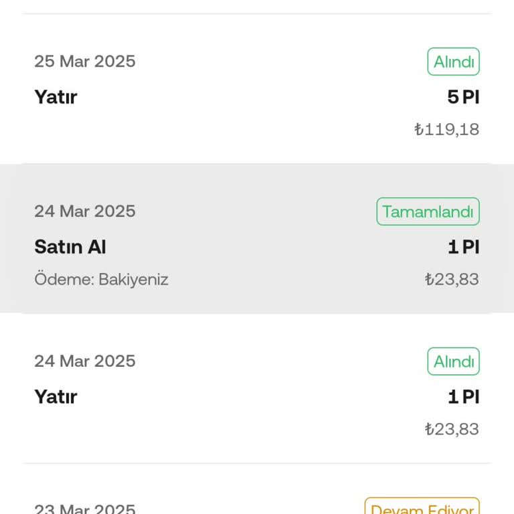The image size is (514, 514).
Task: Select 1 PI amount in Satın Al row
Action: click(463, 247)
